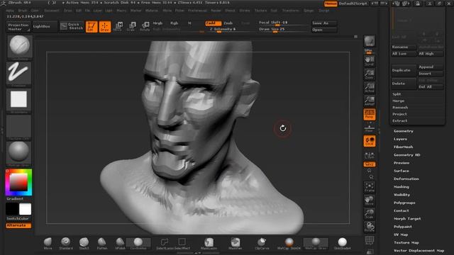Screen dimensions: 454x255
Task: Select the Scroll canvas icon
Action: (x=370, y=61)
